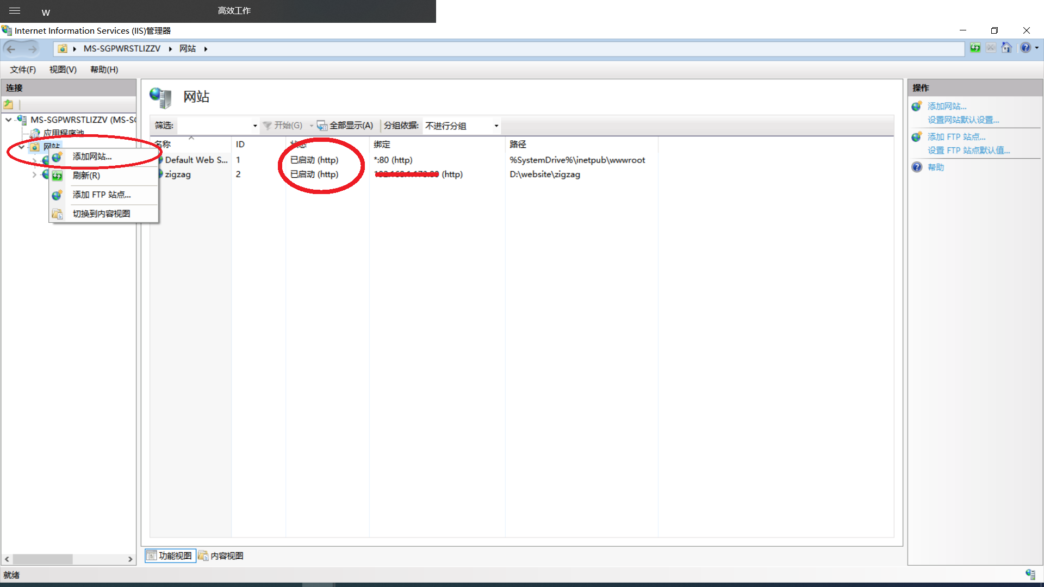The height and width of the screenshot is (587, 1044).
Task: Click the create connection icon in Connections panel
Action: 9,104
